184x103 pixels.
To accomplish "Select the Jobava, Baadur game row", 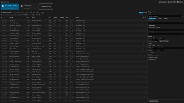I will click(74, 38).
